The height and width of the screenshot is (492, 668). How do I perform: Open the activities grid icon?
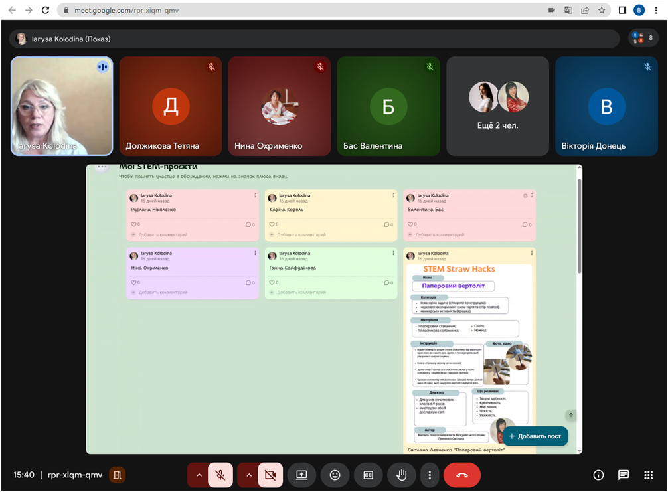[649, 475]
